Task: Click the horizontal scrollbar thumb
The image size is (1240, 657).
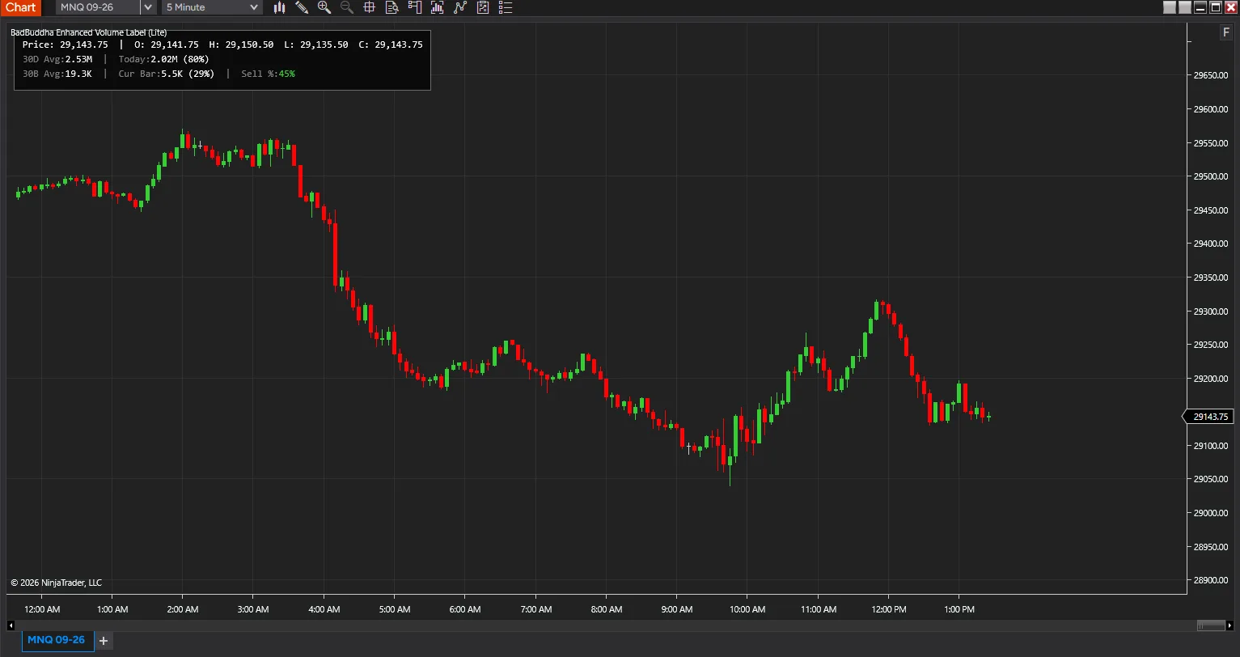Action: [1211, 625]
